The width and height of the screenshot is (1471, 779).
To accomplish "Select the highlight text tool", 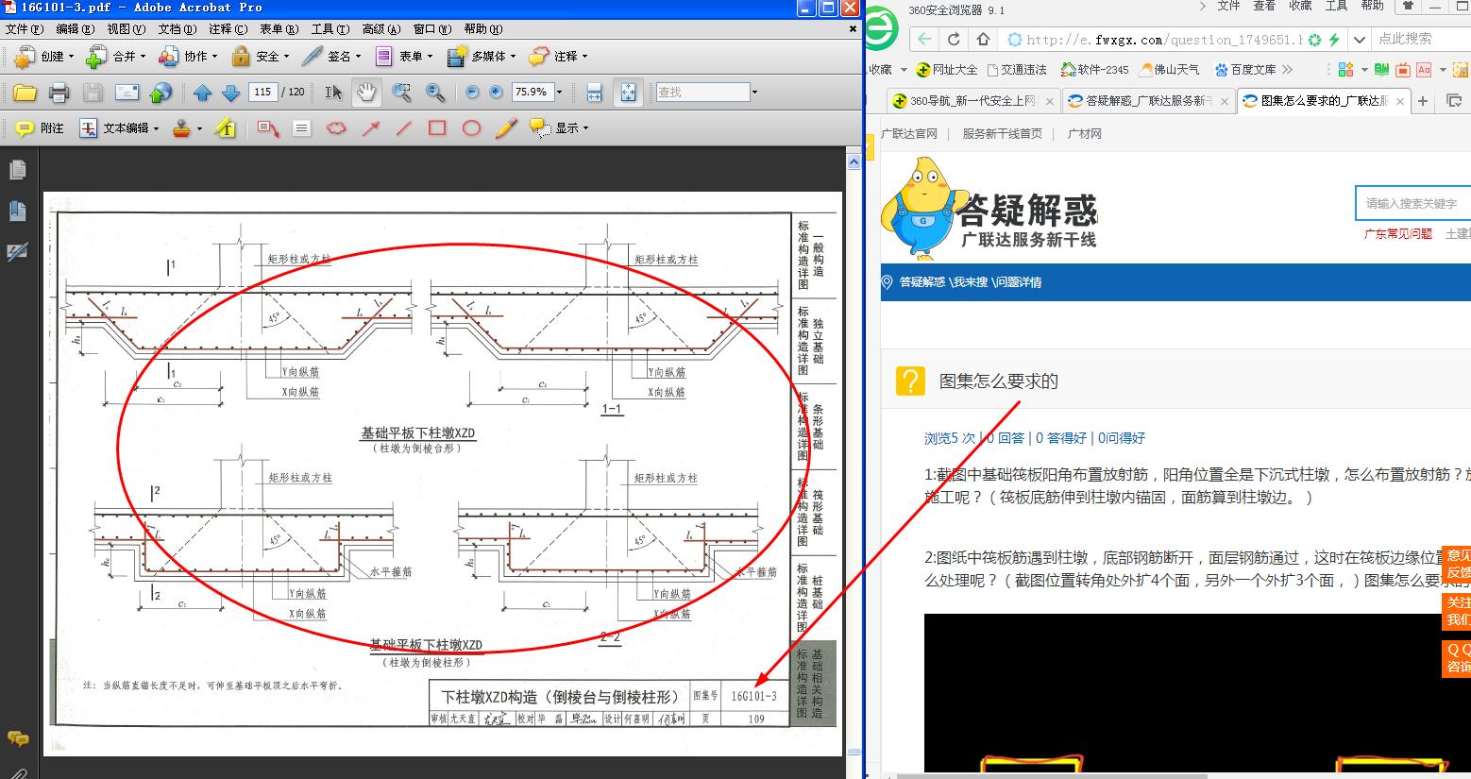I will coord(225,128).
